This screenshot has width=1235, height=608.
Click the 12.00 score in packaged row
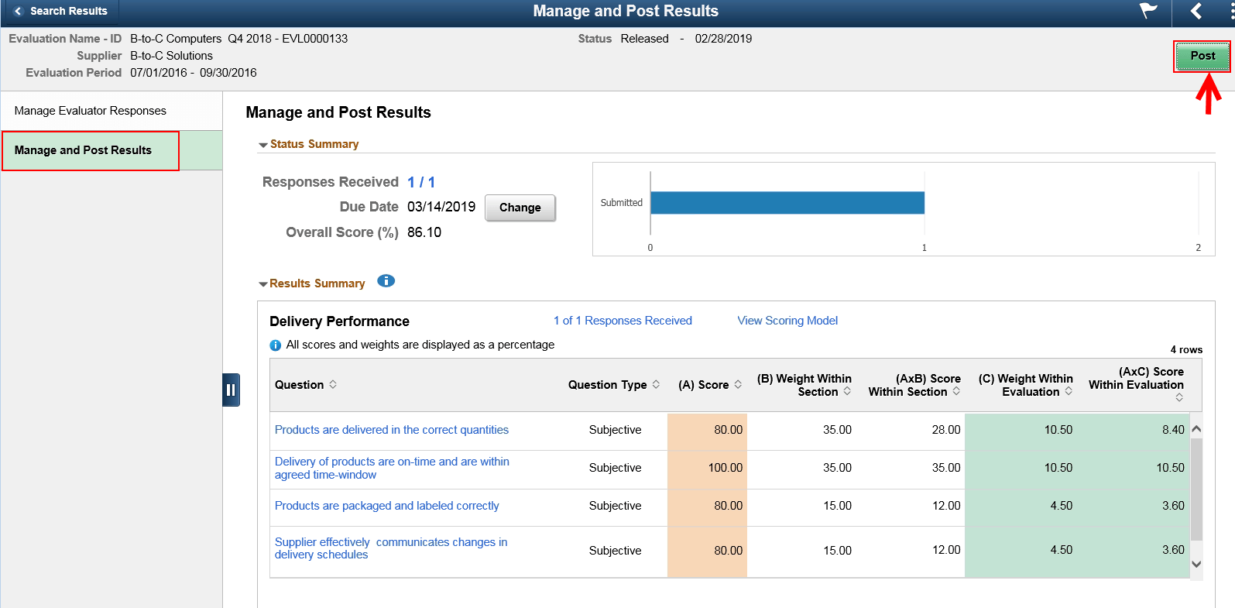(x=946, y=506)
